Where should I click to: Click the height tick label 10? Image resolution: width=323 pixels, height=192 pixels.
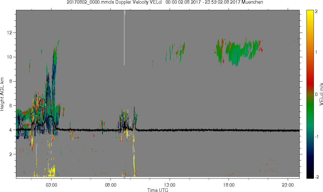(x=9, y=57)
